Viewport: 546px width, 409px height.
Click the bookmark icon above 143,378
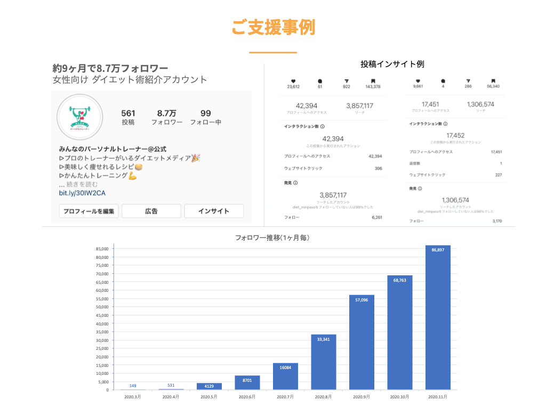373,81
